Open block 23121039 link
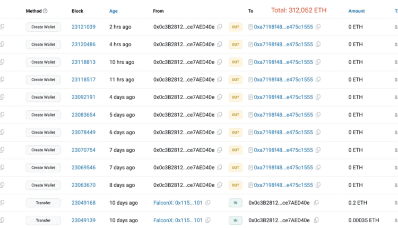 click(x=83, y=27)
